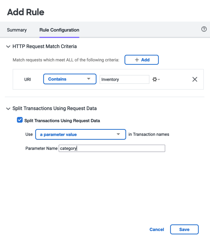Click the Add Rule heading

[26, 12]
